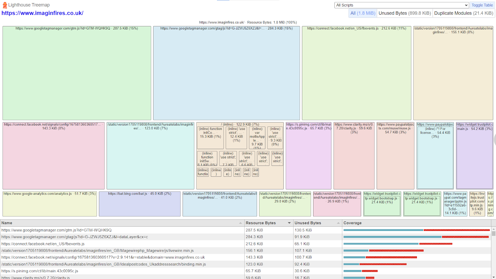Select the 26.9 KiB static imaginfires block
This screenshot has height=279, width=496.
pos(337,204)
